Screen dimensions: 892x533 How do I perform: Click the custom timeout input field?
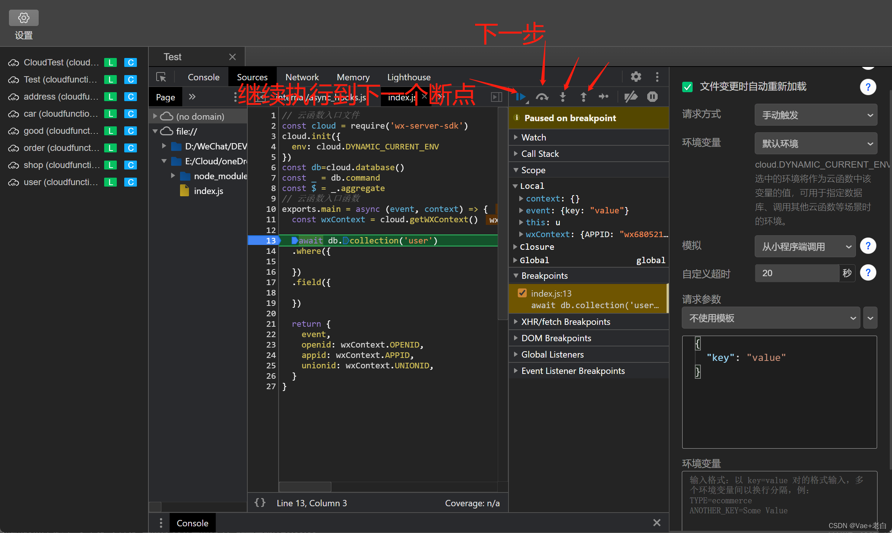(x=797, y=273)
